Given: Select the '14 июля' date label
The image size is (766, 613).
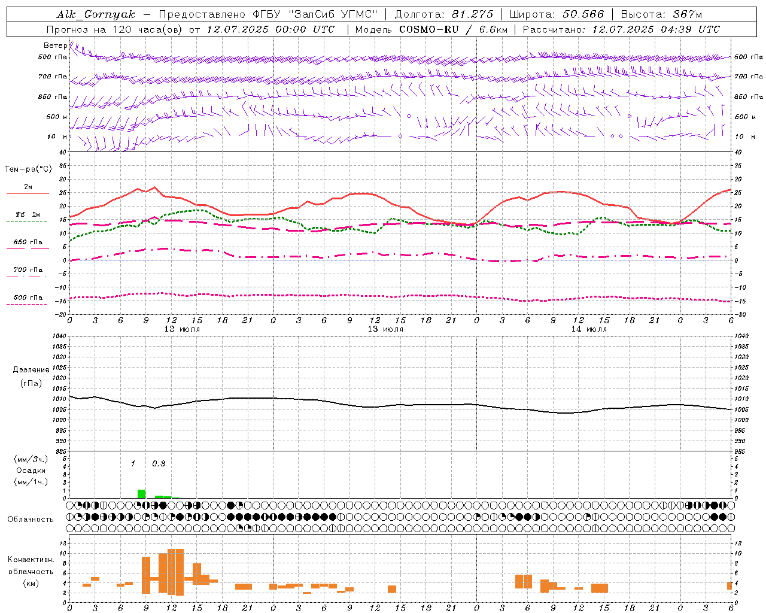Looking at the screenshot, I should point(589,329).
